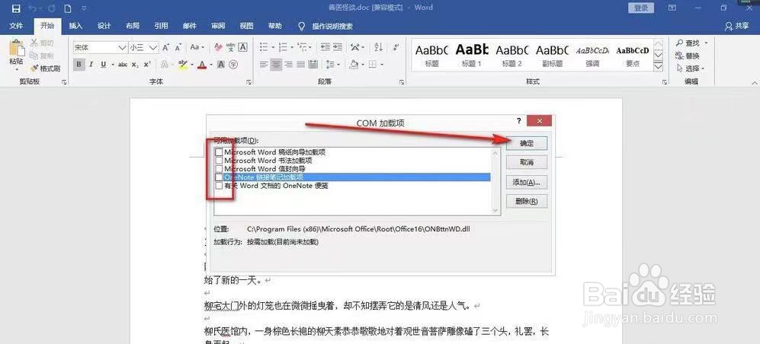The height and width of the screenshot is (344, 760).
Task: Apply superscript formatting
Action: tap(147, 65)
